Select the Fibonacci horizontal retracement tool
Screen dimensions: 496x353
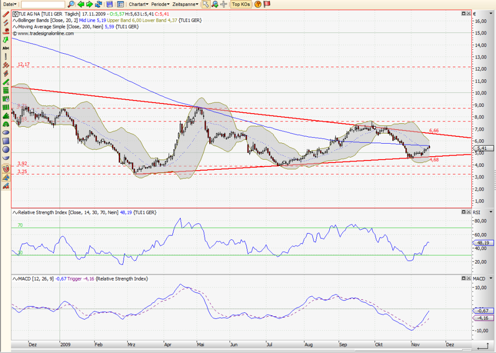tap(6, 90)
